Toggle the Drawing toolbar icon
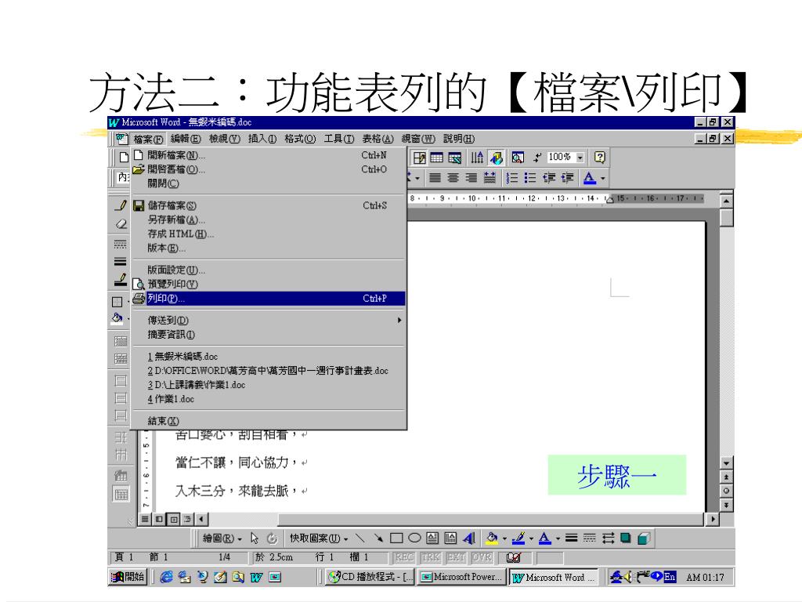Image resolution: width=802 pixels, height=602 pixels. pyautogui.click(x=496, y=158)
